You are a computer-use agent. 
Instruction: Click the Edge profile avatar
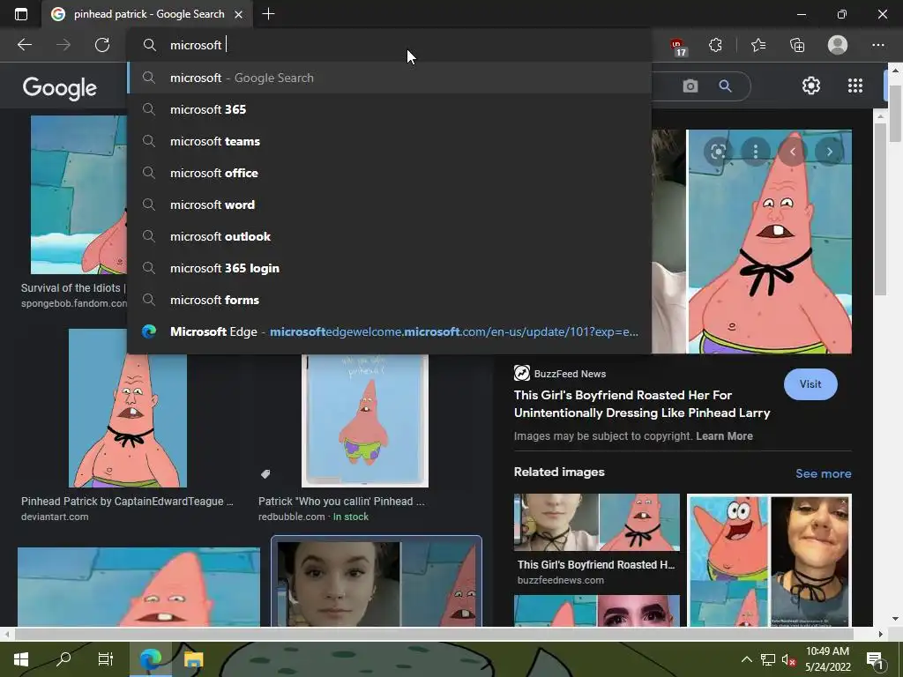click(838, 45)
